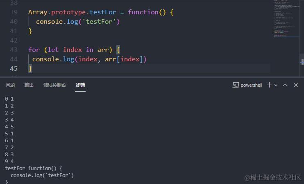304x184 pixels.
Task: Click the opening brace on line 43
Action: tap(118, 50)
